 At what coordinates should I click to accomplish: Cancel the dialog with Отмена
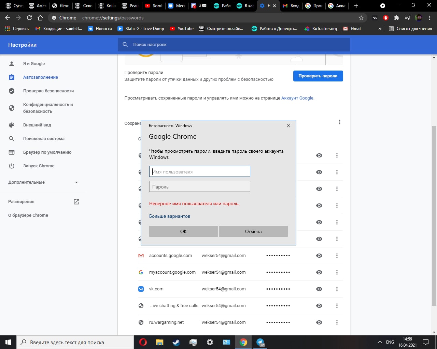pos(253,231)
